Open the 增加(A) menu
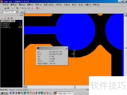The height and width of the screenshot is (95, 127). [22, 5]
